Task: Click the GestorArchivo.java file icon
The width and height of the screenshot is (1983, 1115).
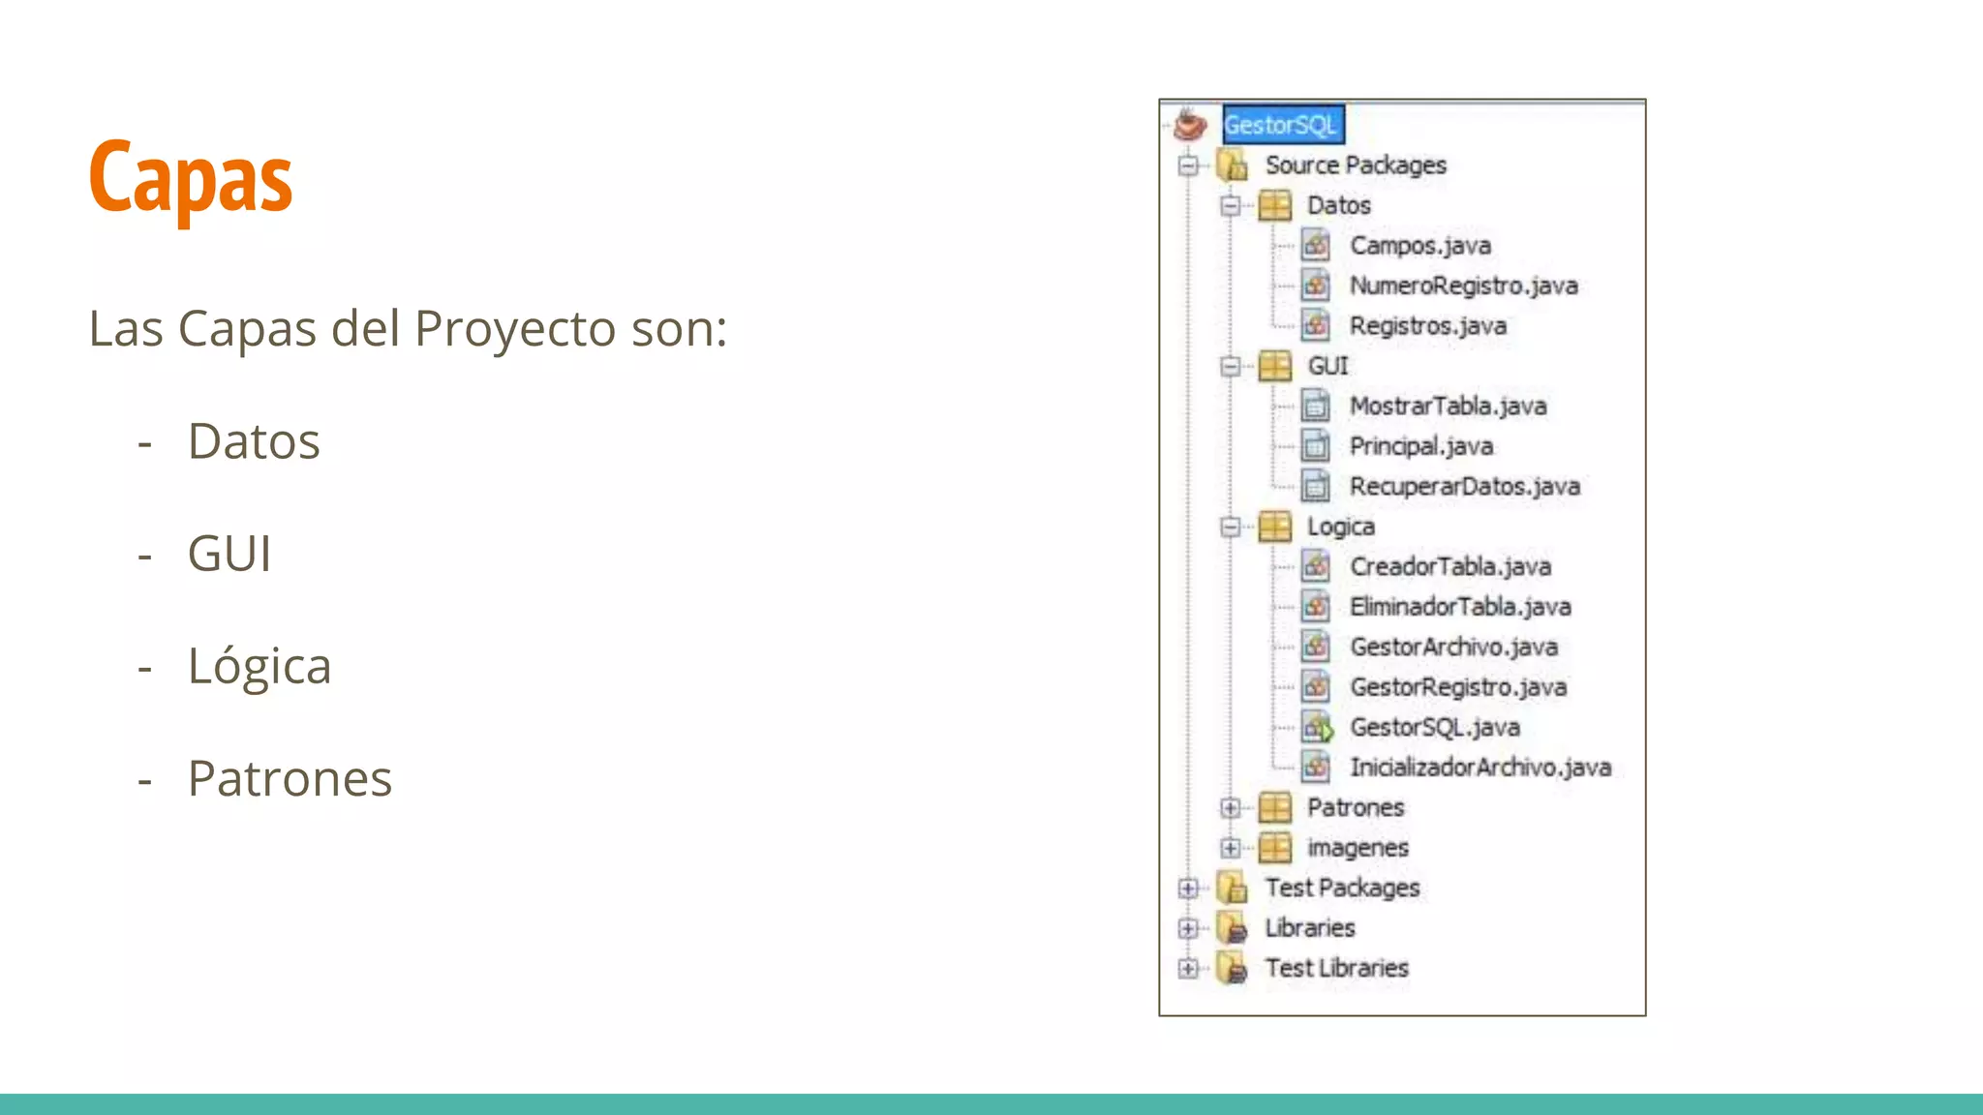Action: pos(1316,648)
